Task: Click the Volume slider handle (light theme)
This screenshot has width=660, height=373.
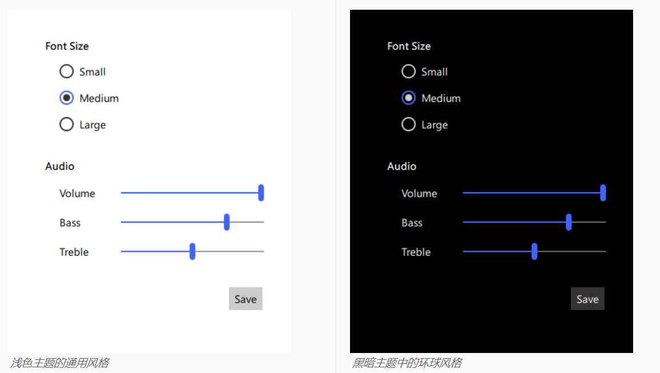Action: (x=261, y=193)
